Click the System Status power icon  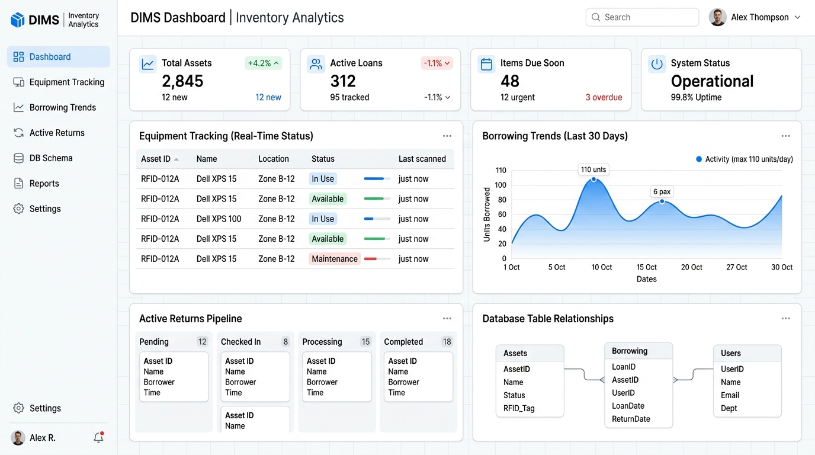[657, 64]
